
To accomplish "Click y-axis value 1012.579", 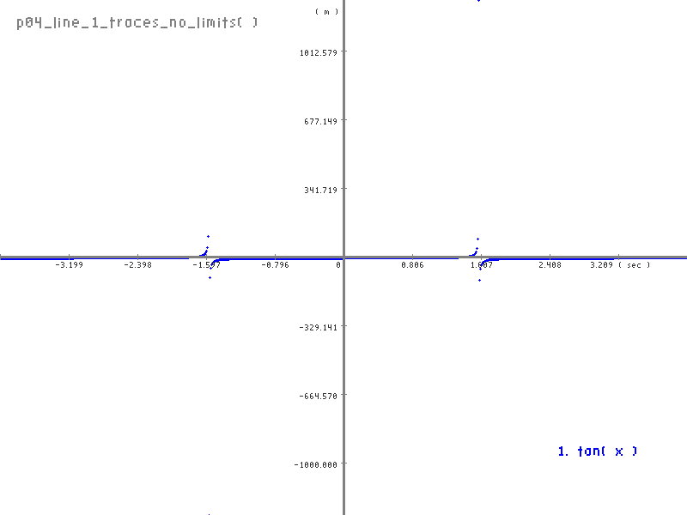I will [x=319, y=53].
